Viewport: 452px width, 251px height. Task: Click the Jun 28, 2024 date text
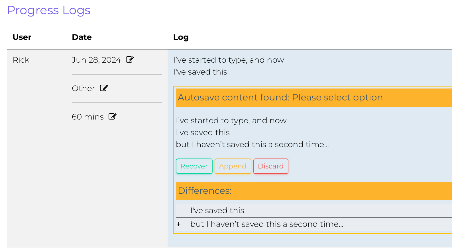96,60
